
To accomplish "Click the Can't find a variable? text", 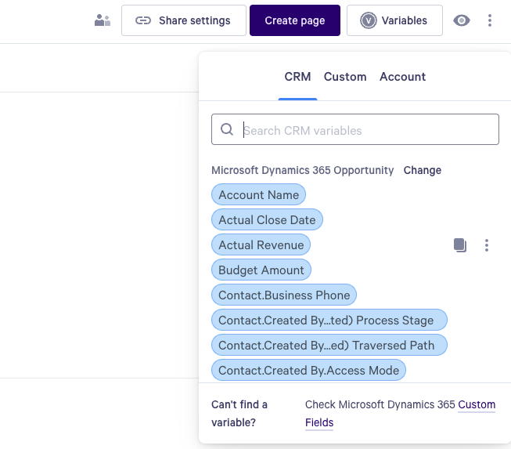I will pos(239,414).
